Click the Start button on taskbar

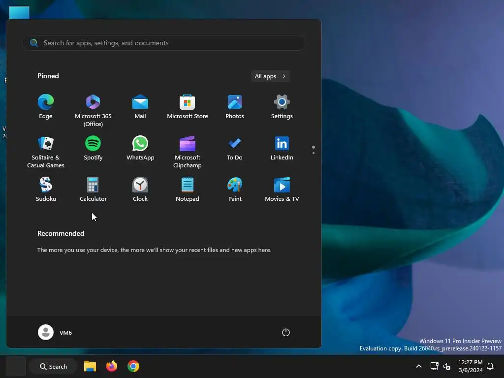pos(16,366)
